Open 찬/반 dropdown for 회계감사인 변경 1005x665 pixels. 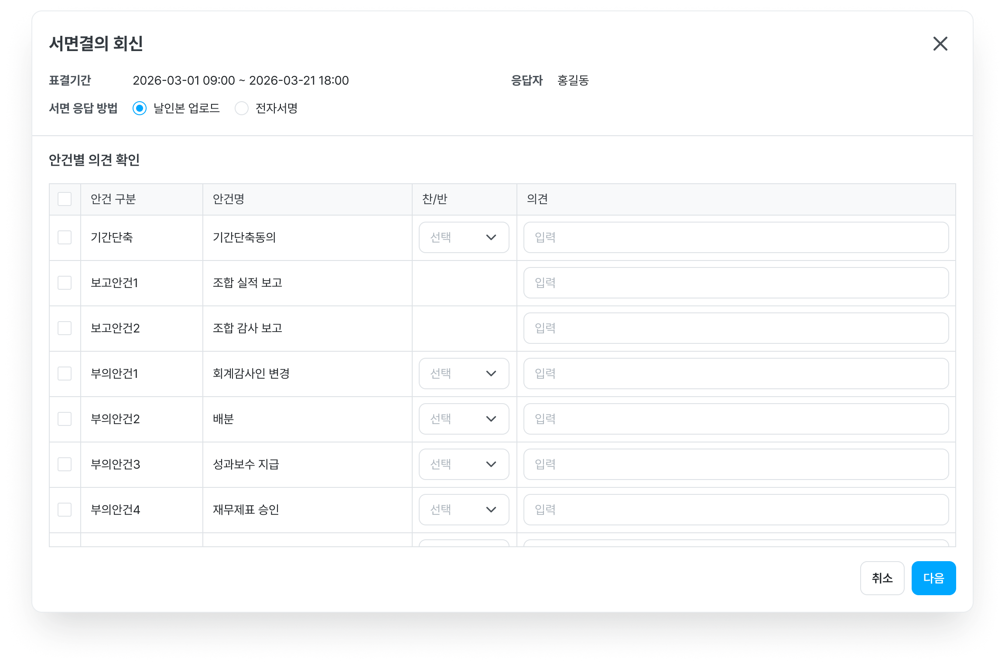click(464, 374)
